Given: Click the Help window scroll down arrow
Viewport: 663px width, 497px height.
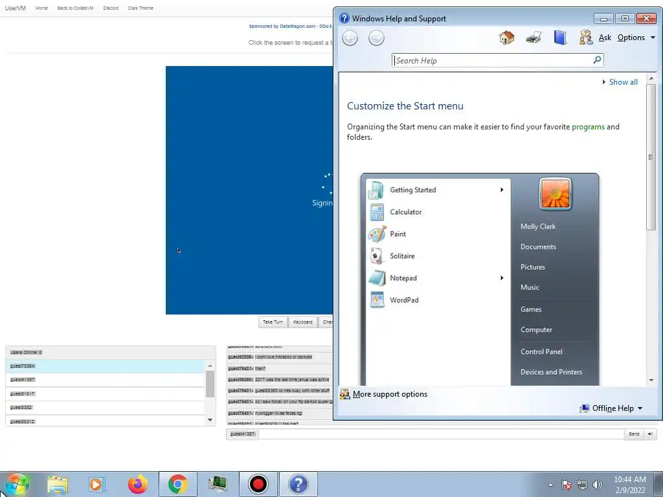Looking at the screenshot, I should [x=651, y=381].
